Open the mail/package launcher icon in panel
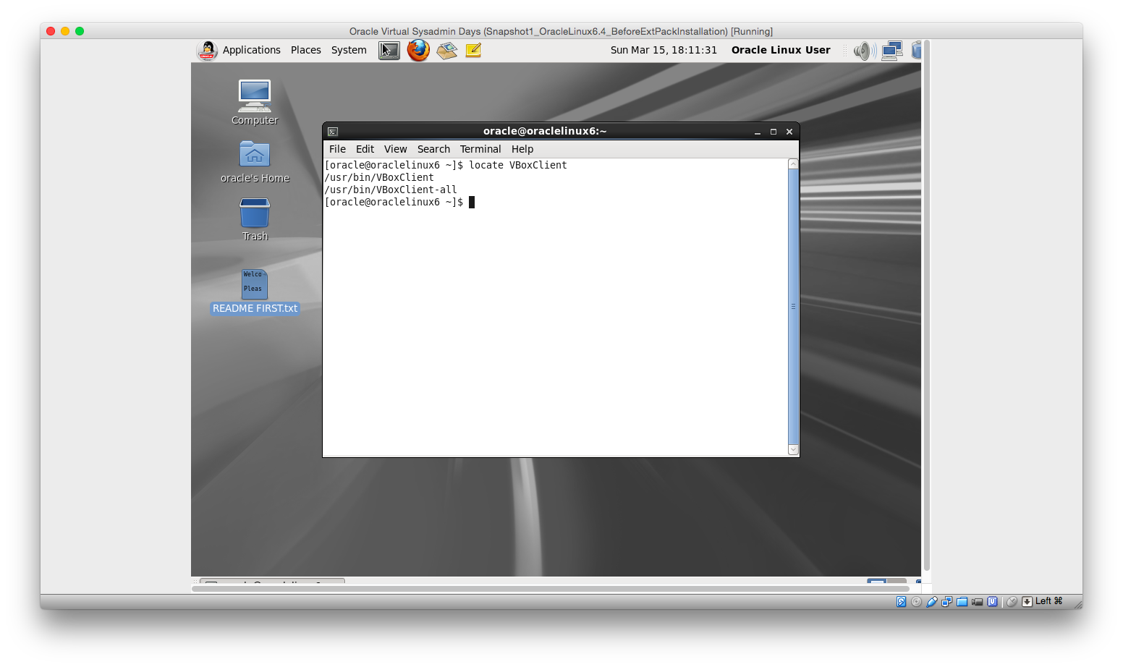 [446, 50]
